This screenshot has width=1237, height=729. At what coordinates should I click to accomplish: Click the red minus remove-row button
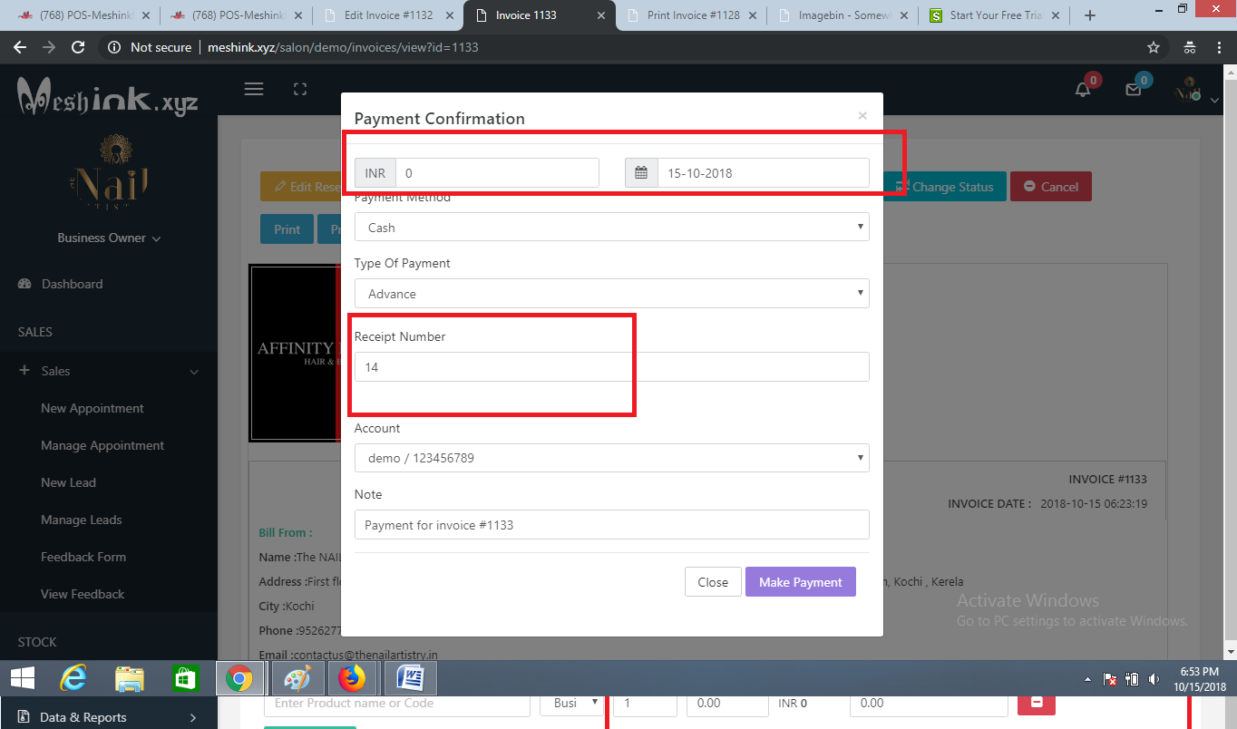click(x=1037, y=703)
